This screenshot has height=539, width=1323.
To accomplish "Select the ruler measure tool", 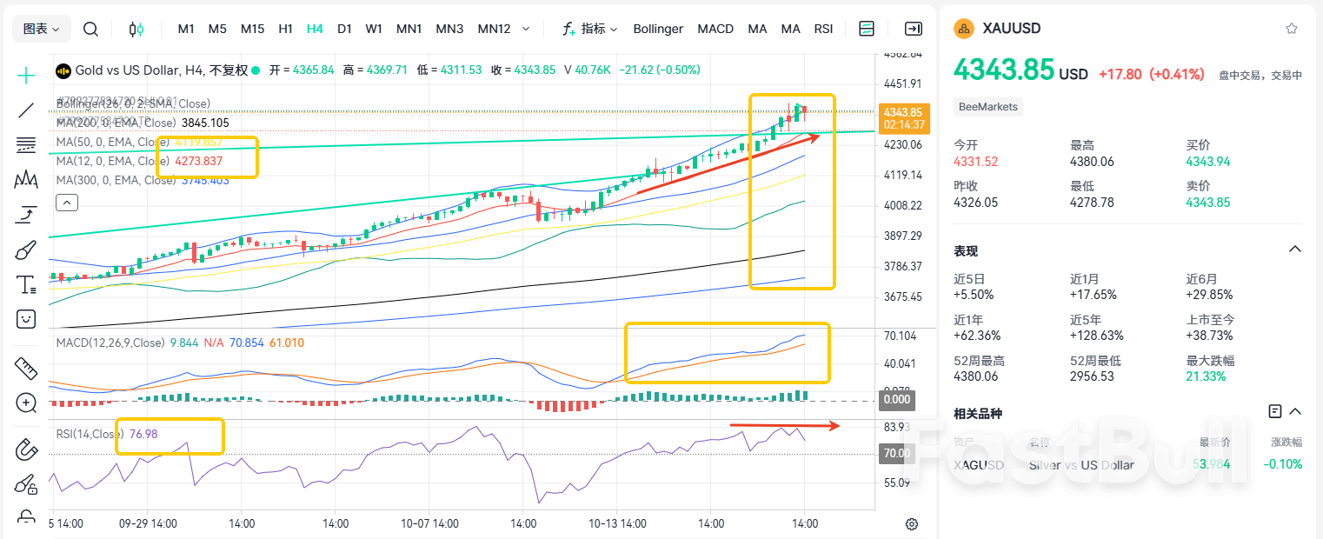I will [26, 368].
